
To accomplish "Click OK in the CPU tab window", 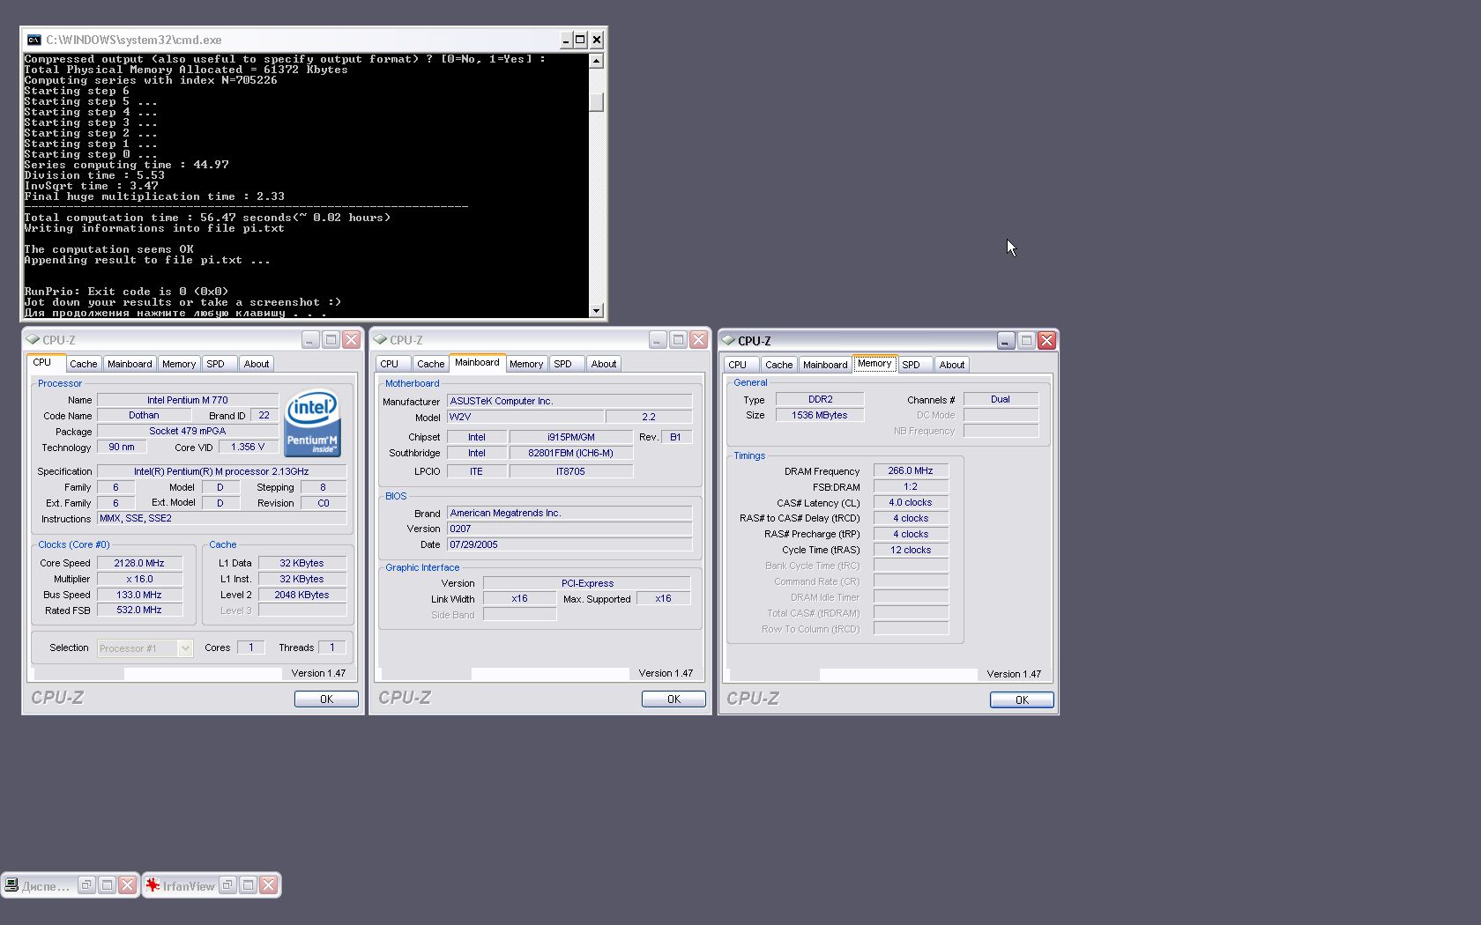I will coord(326,699).
